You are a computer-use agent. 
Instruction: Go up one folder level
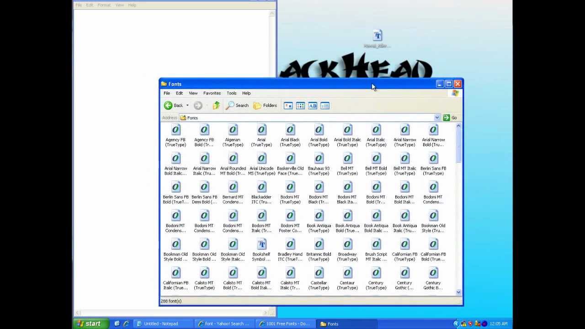pos(216,106)
